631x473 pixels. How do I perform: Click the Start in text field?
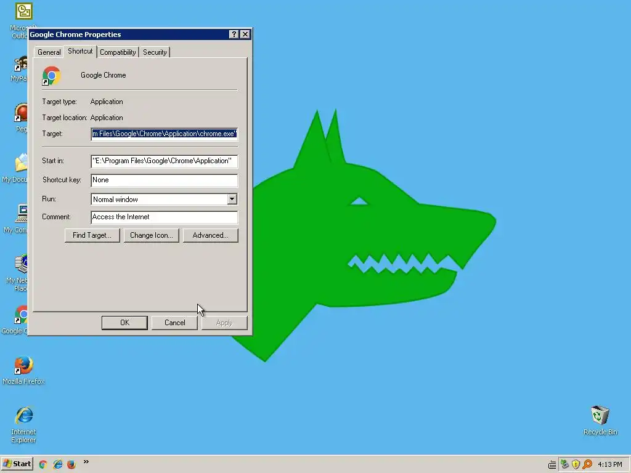(x=164, y=161)
